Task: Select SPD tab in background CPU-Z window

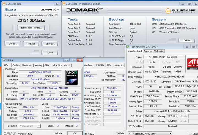Action: coord(108,65)
